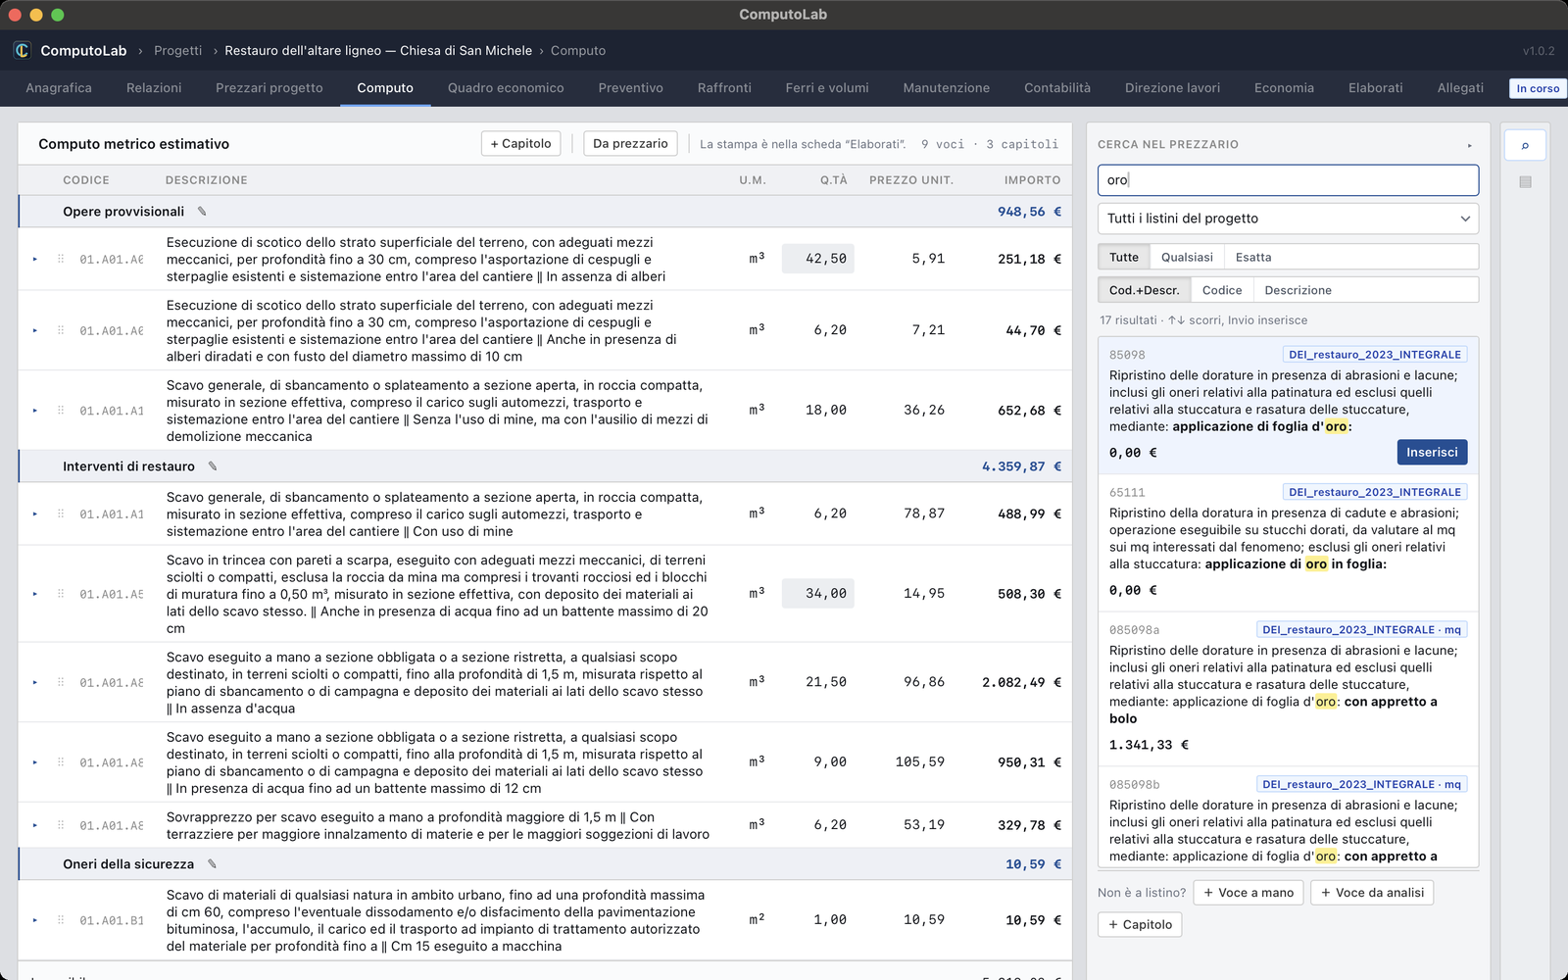Grab drag handle of the 508,30 € row
1568x980 pixels.
click(x=61, y=594)
